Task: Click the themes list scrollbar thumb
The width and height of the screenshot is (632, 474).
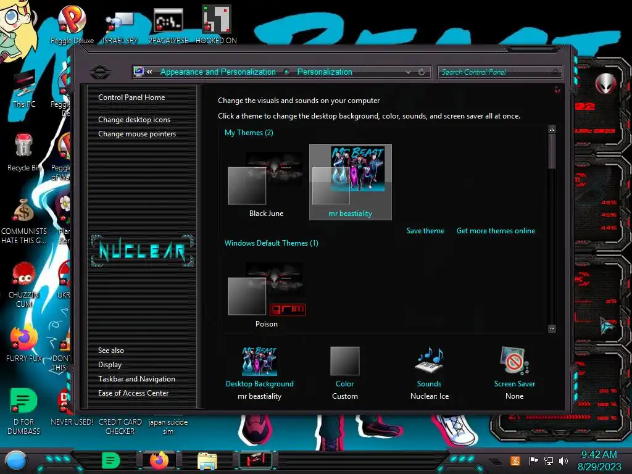Action: [x=552, y=152]
